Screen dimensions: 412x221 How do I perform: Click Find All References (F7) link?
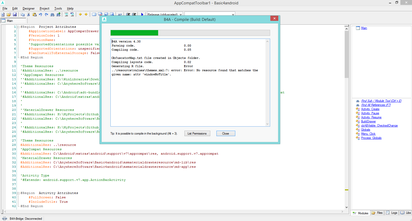[x=376, y=105]
